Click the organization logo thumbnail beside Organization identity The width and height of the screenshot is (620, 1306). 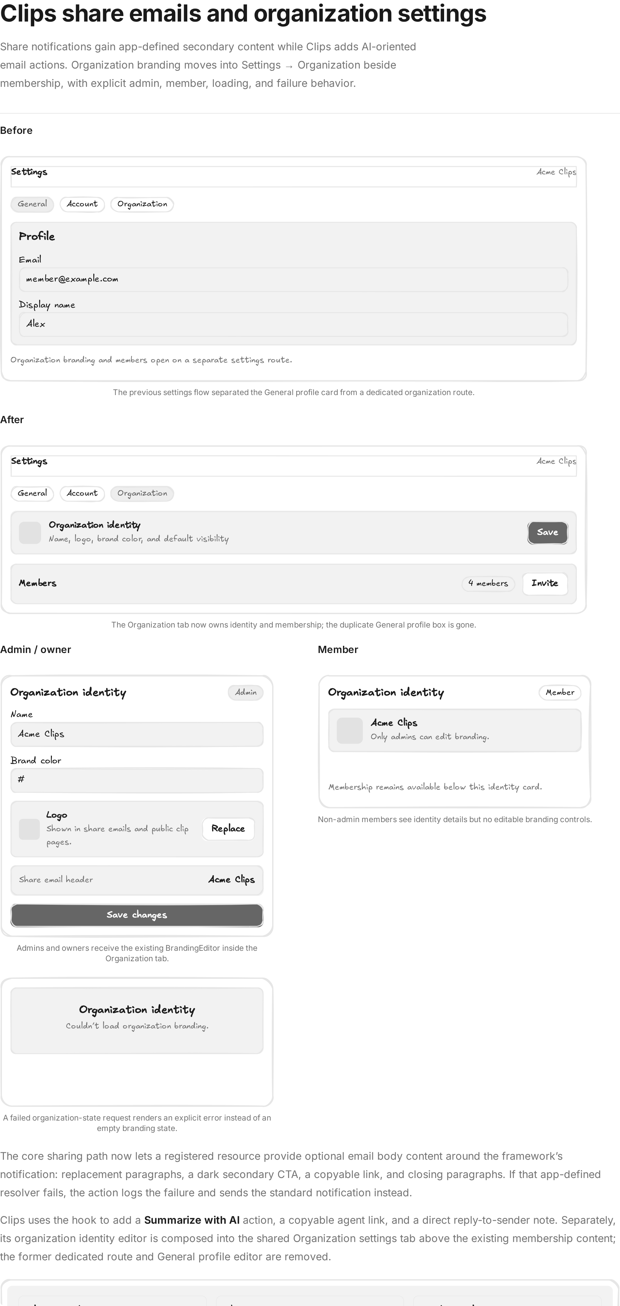coord(30,533)
